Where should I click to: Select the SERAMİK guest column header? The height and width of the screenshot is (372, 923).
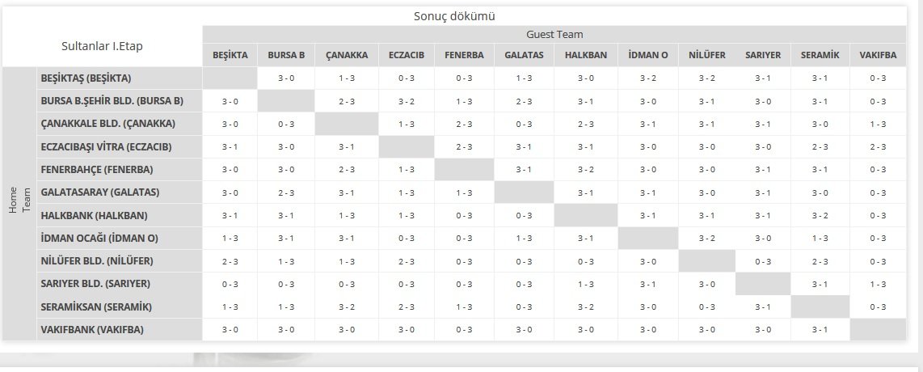click(x=820, y=56)
